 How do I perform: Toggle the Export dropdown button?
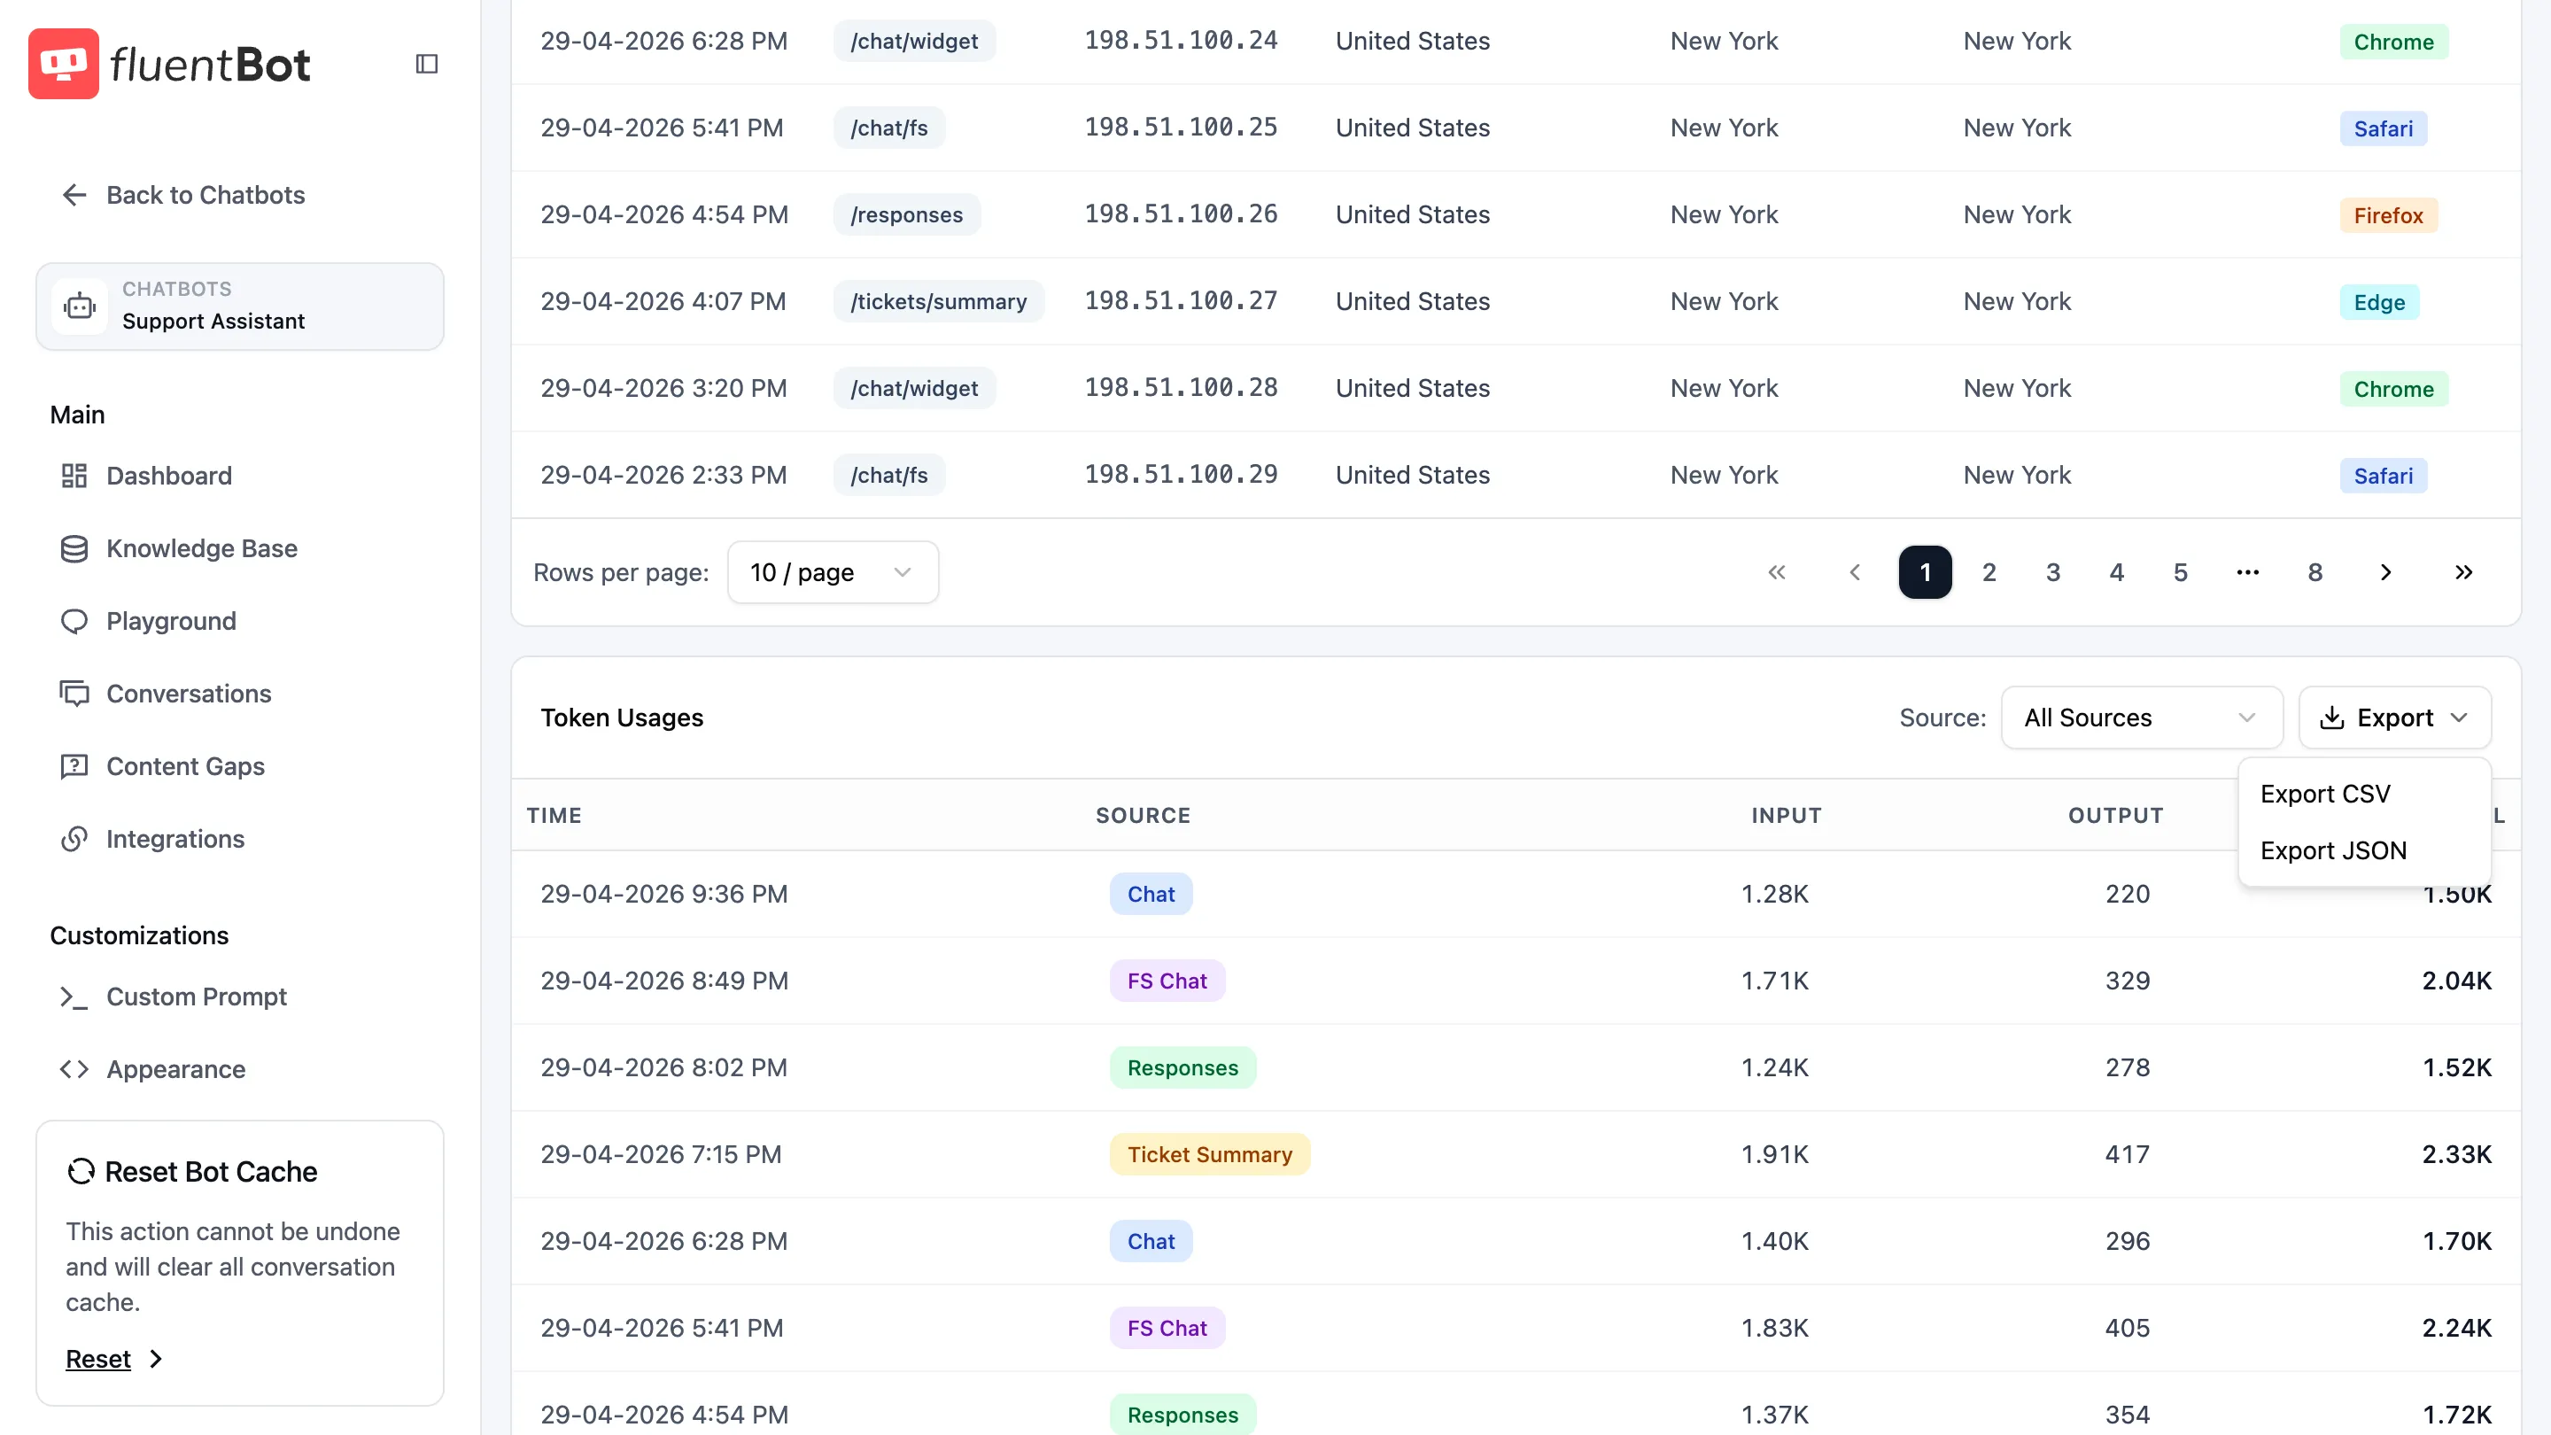[x=2394, y=718]
